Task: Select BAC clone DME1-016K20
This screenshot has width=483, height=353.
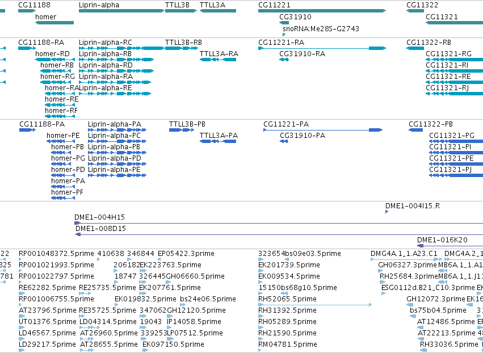Action: pos(450,246)
